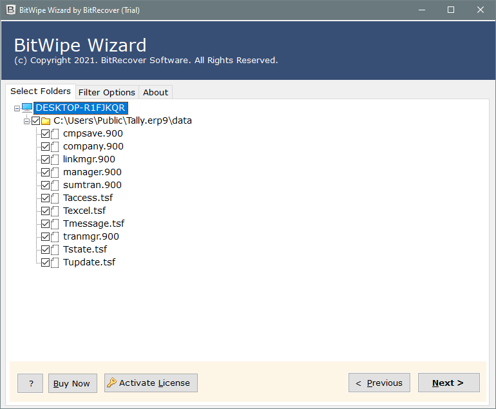Screen dimensions: 496x409
Task: Untick the Texcel.tsf checkbox
Action: coord(45,211)
